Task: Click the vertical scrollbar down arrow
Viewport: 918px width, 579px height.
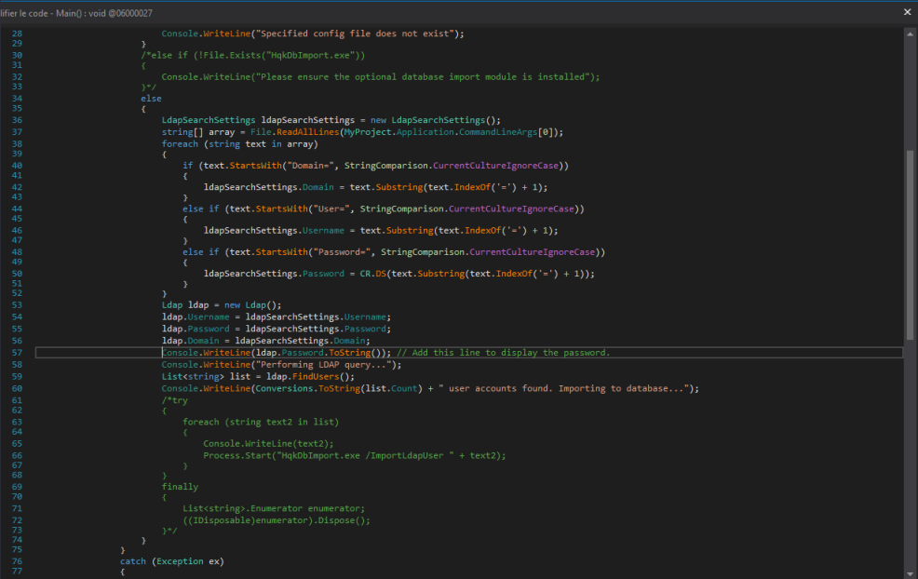Action: click(x=911, y=571)
